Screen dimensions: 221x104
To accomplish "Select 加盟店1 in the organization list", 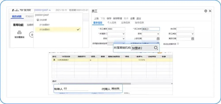I will click(x=45, y=25).
